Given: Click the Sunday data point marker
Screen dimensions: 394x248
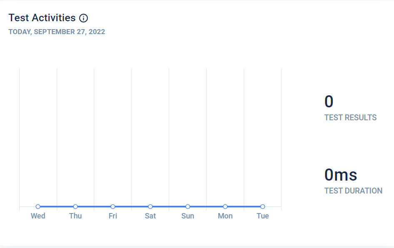Looking at the screenshot, I should click(x=188, y=206).
